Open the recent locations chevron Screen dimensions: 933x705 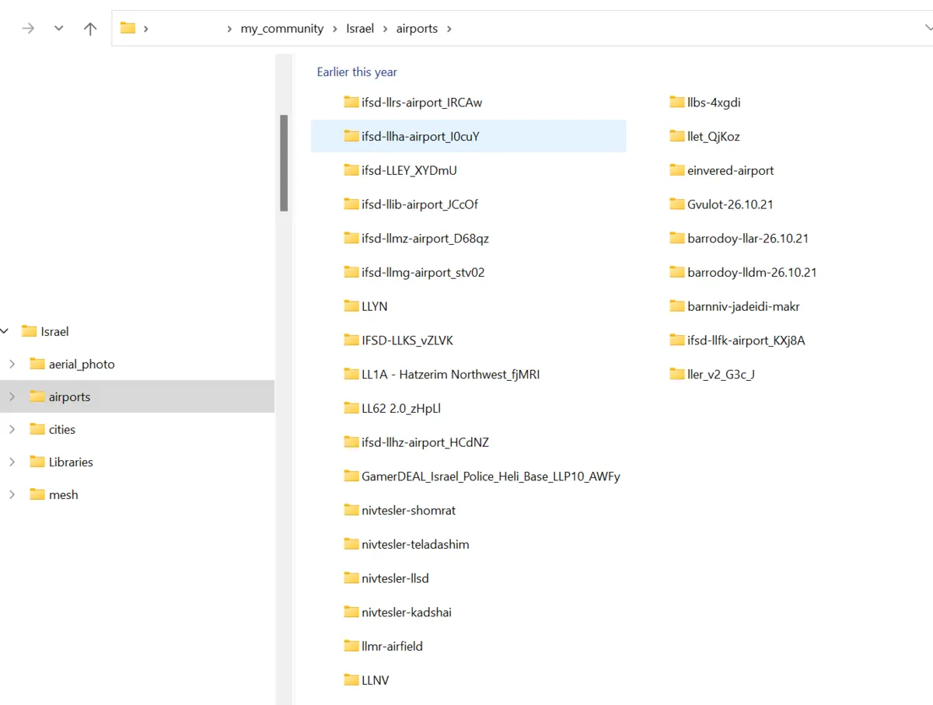coord(58,29)
